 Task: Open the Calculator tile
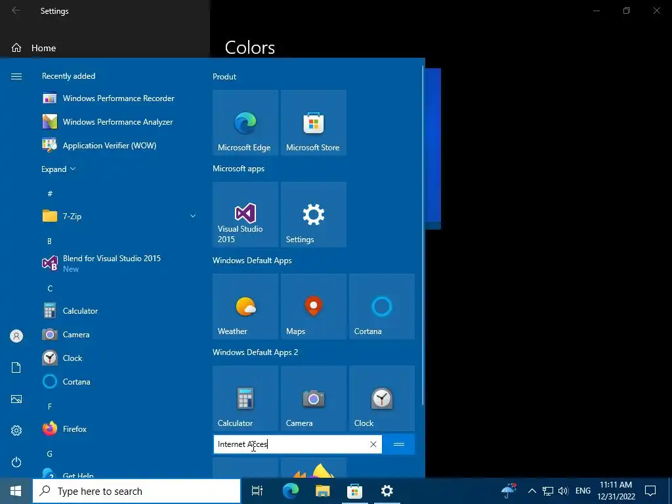[245, 398]
